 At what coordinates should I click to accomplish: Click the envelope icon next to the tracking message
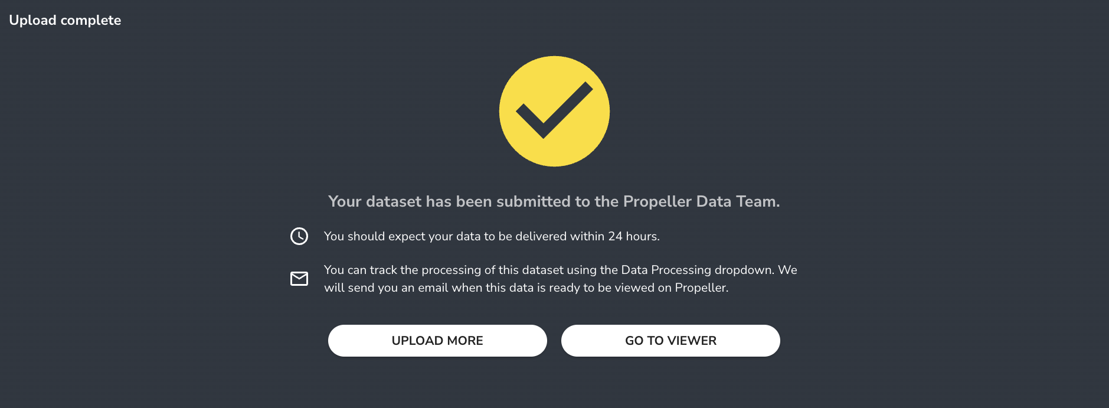pos(299,278)
